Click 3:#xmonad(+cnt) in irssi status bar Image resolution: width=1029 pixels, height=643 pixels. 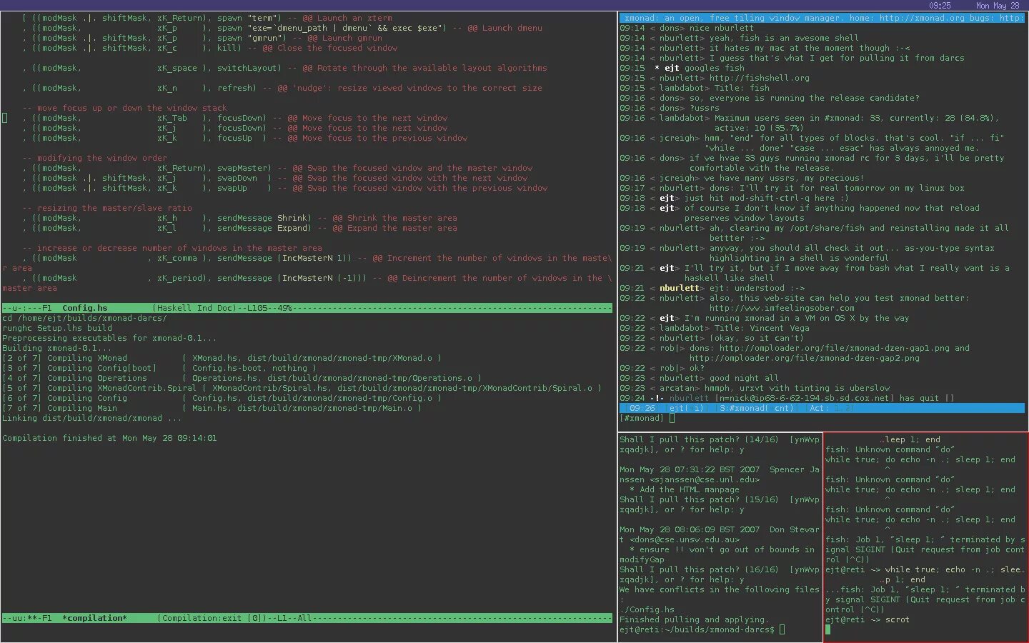click(x=757, y=408)
